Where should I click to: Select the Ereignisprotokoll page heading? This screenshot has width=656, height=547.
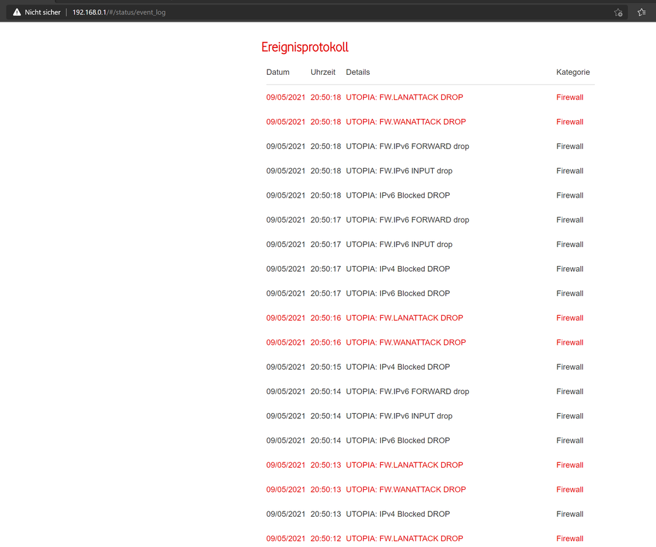click(x=305, y=47)
